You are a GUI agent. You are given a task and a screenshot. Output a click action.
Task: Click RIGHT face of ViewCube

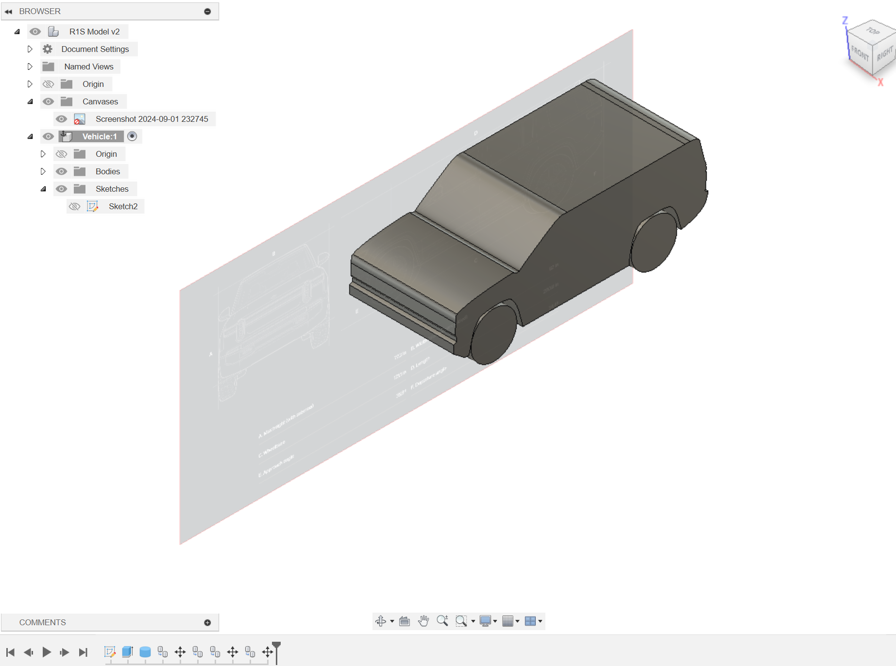point(885,53)
